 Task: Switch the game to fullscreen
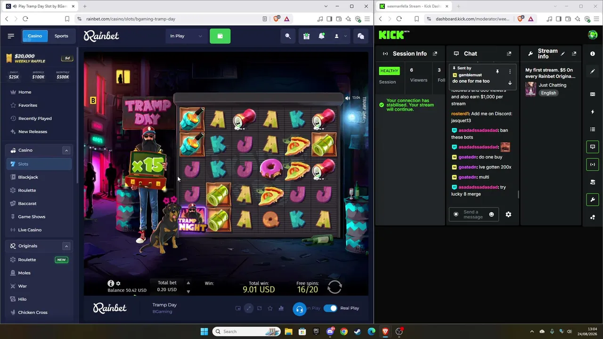coord(249,308)
